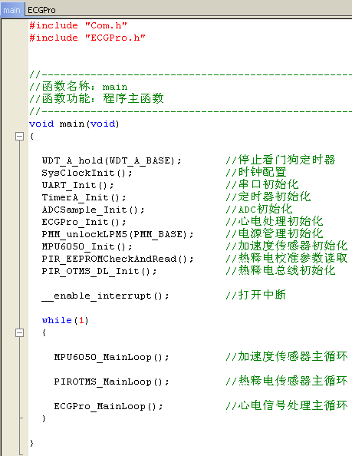Click the MPU6050_MainLoop(); call
This screenshot has width=352, height=456.
111,357
